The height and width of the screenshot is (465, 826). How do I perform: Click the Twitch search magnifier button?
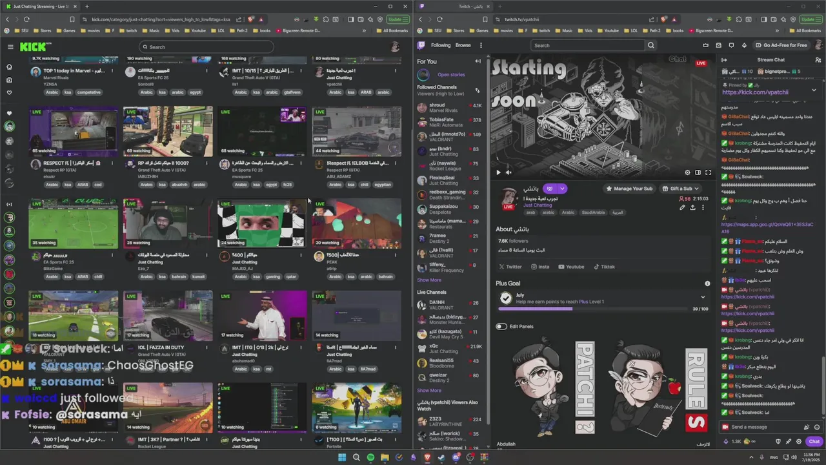651,45
